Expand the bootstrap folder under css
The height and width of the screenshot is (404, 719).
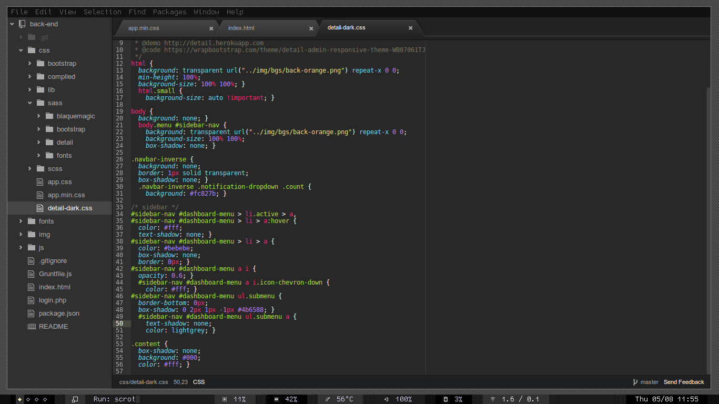[x=30, y=63]
